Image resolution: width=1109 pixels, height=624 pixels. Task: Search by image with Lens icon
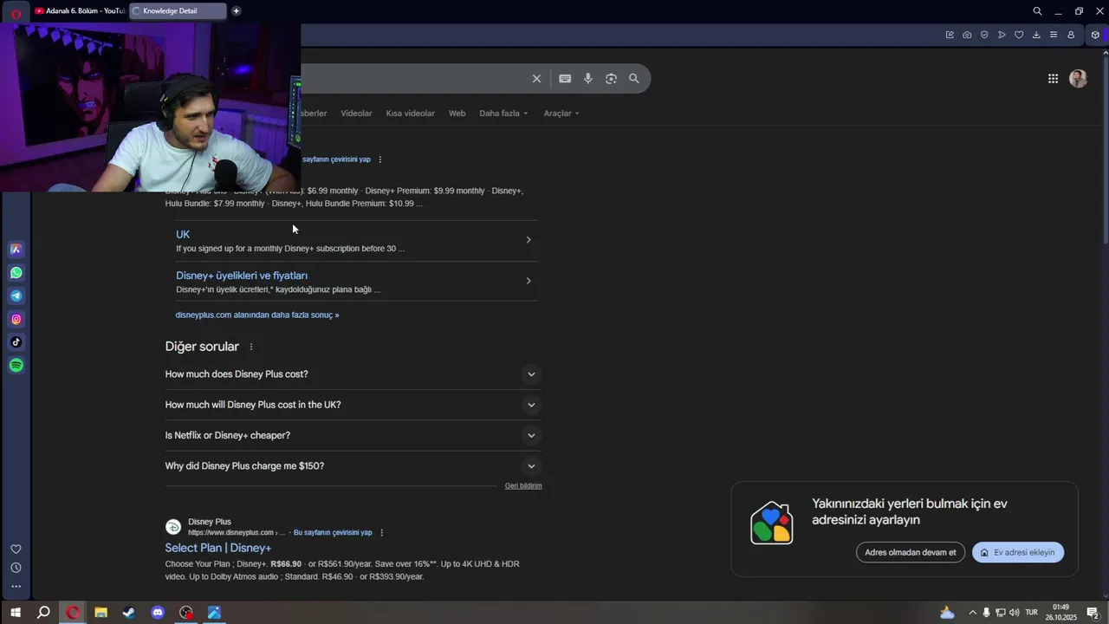click(x=611, y=79)
